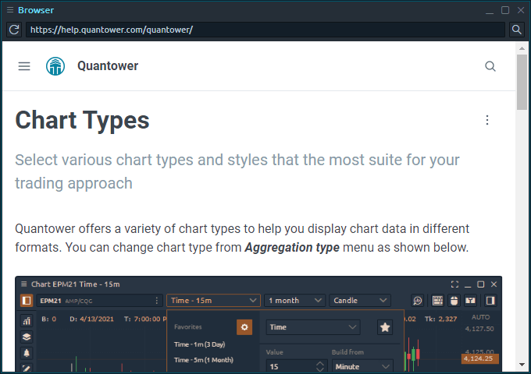Click the favorite star button
The image size is (531, 374).
point(385,327)
